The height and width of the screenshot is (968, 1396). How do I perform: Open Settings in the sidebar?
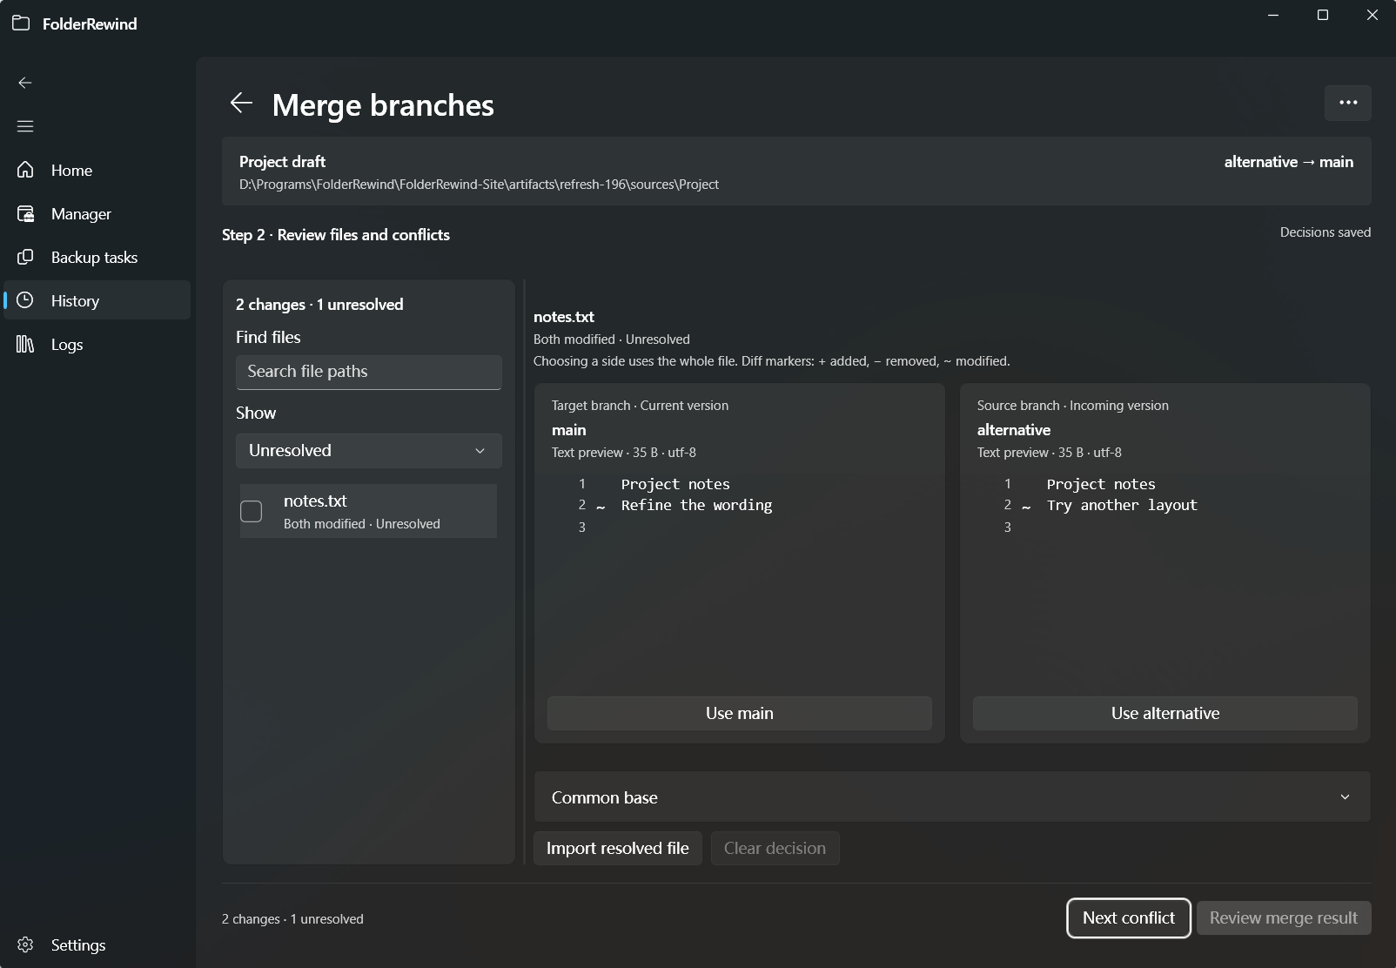[x=97, y=944]
